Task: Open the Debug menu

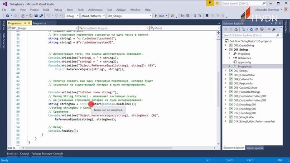Action: (x=58, y=10)
